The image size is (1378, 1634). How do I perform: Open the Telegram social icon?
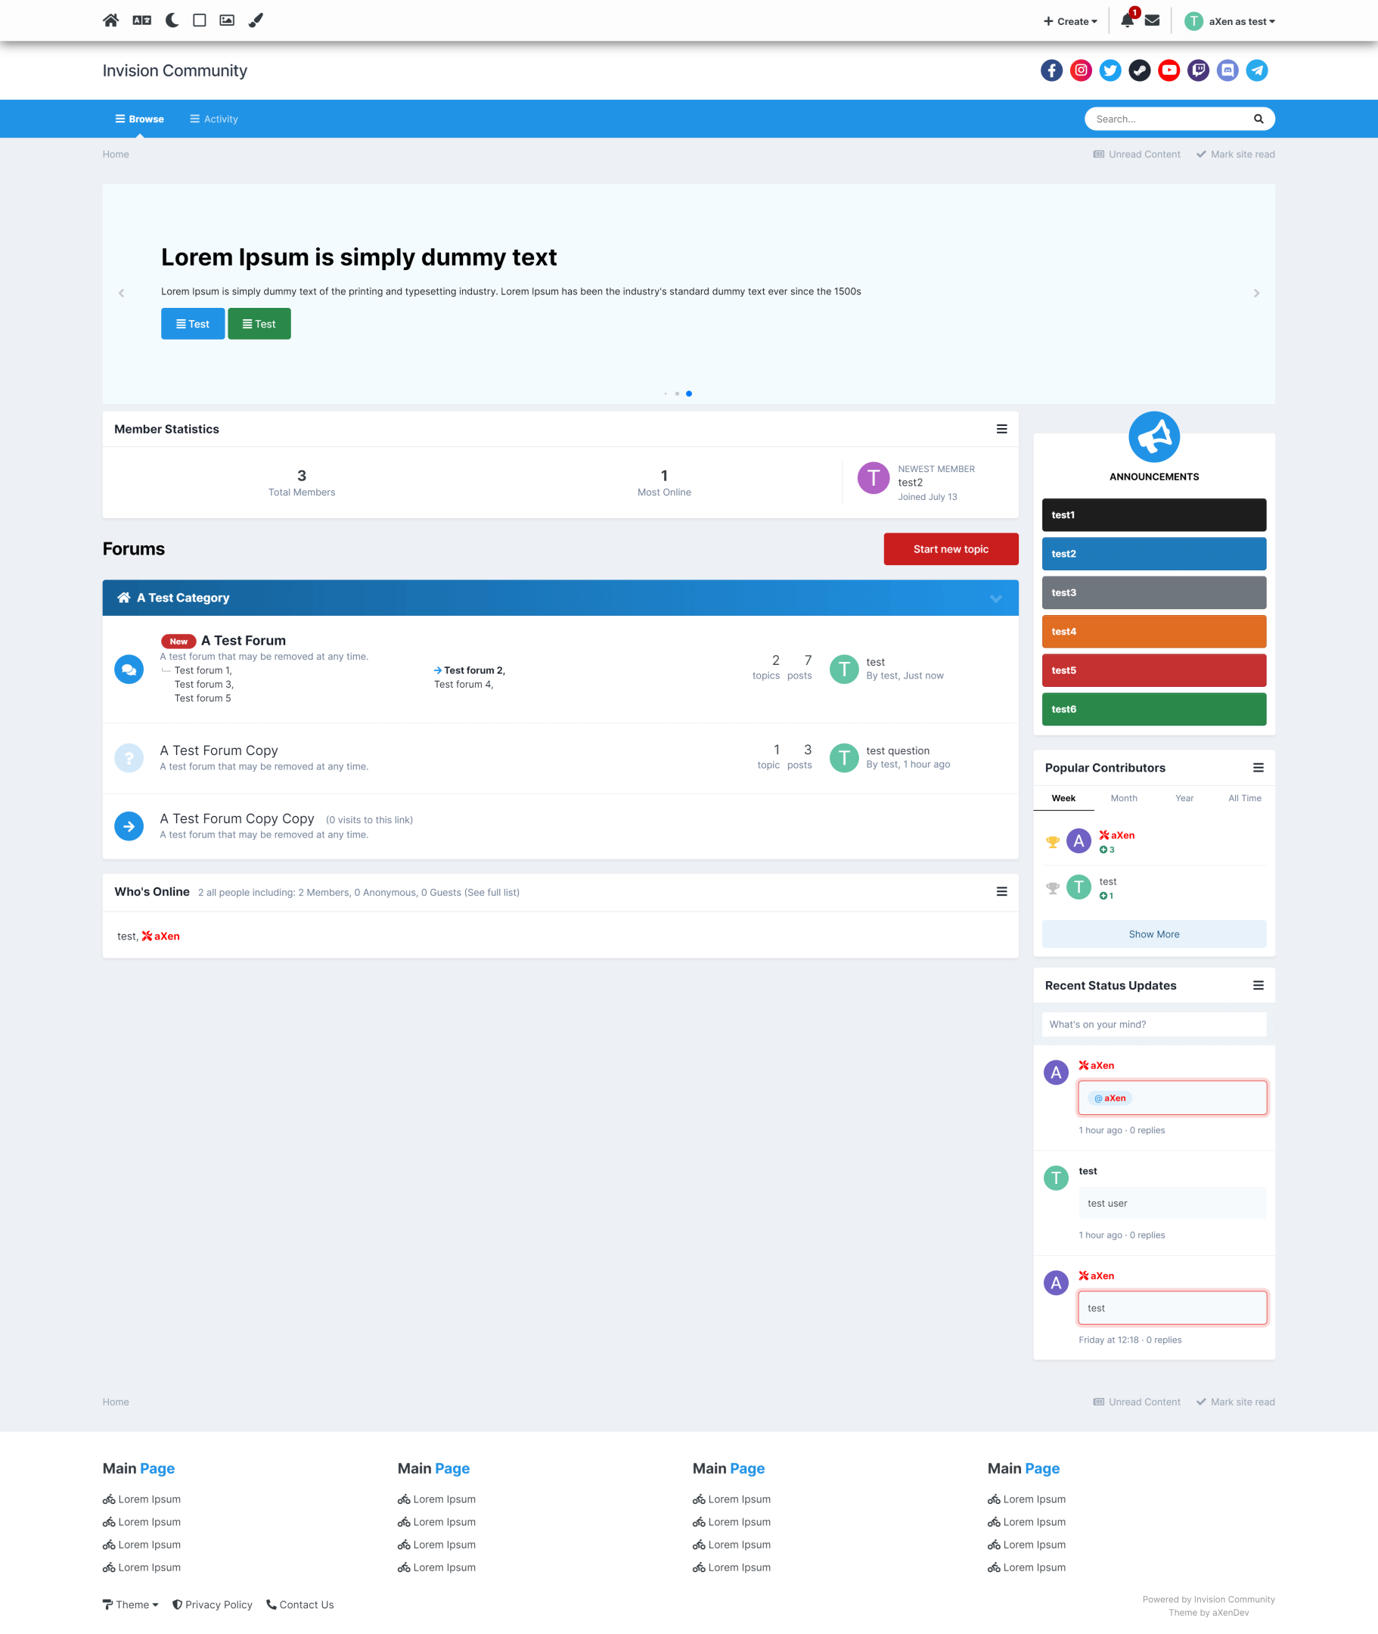click(x=1256, y=70)
